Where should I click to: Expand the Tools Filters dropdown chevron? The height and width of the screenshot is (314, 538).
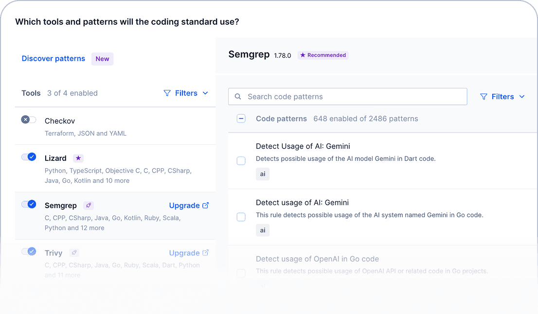[x=205, y=93]
